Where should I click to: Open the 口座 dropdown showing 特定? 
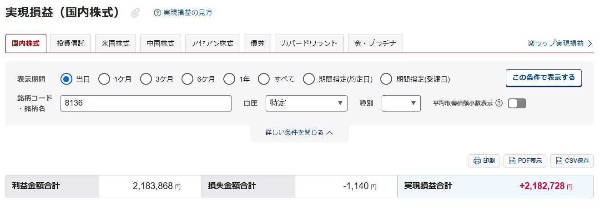(x=306, y=103)
